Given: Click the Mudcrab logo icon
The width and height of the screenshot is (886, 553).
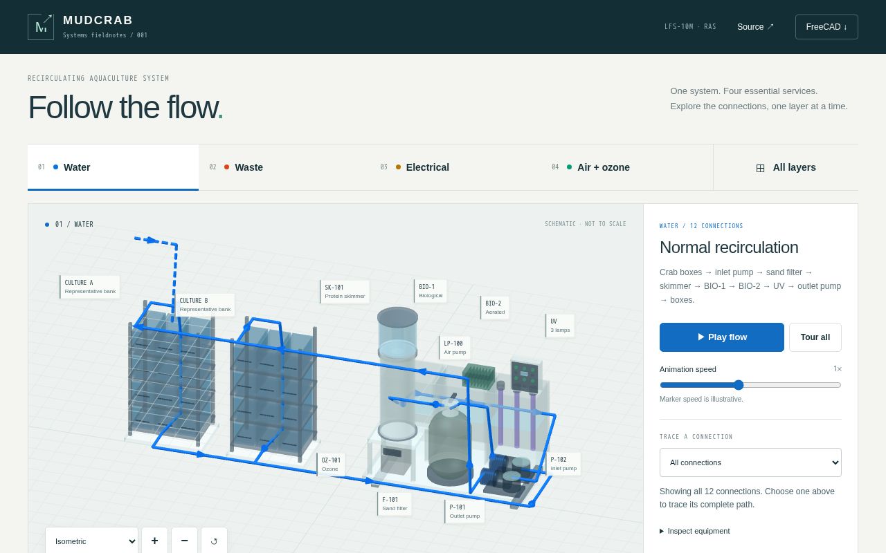Looking at the screenshot, I should (41, 27).
